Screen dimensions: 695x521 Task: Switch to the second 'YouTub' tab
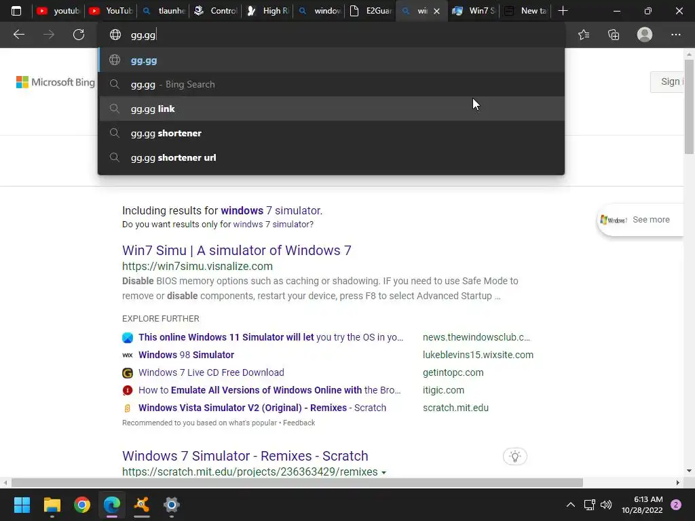point(111,11)
